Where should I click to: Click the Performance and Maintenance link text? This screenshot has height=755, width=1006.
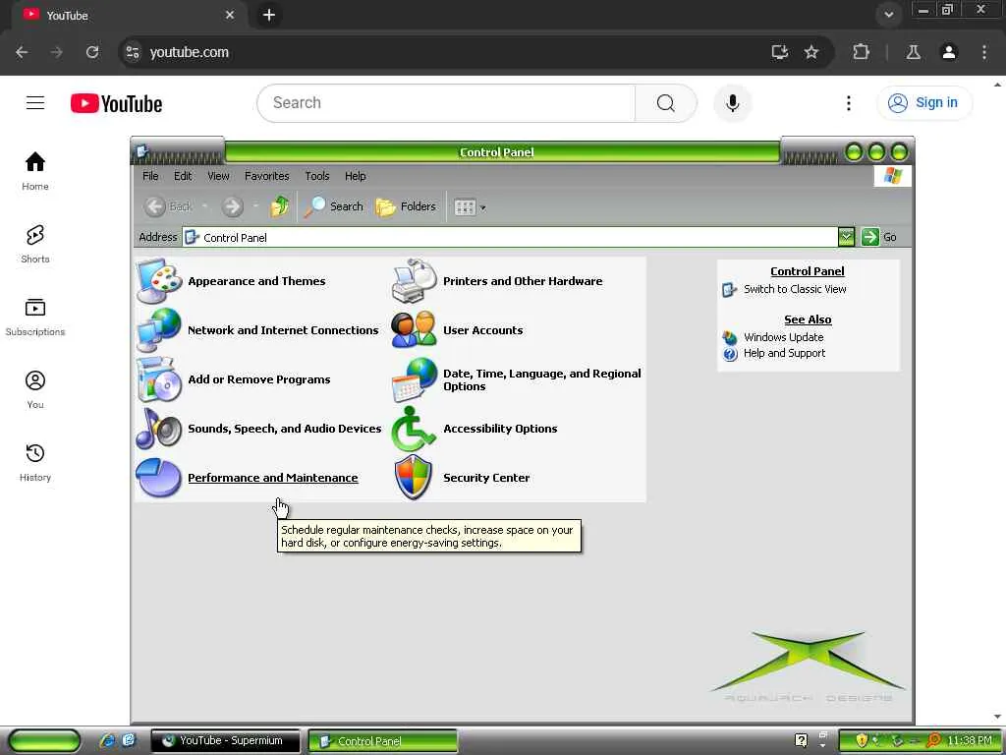[x=273, y=478]
